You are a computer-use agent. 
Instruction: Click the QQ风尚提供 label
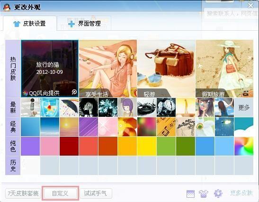point(44,93)
